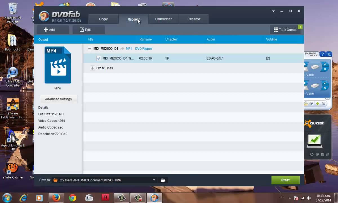Open second Daemon Tools drive settings wrench

(x=324, y=83)
